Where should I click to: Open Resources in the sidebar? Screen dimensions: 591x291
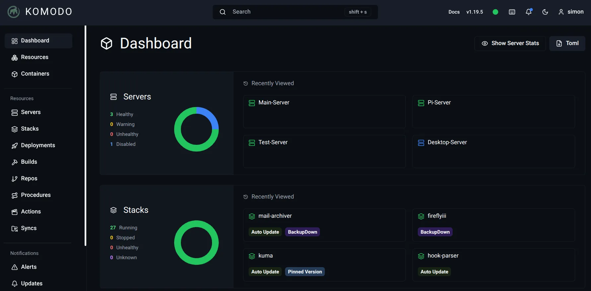(x=38, y=57)
